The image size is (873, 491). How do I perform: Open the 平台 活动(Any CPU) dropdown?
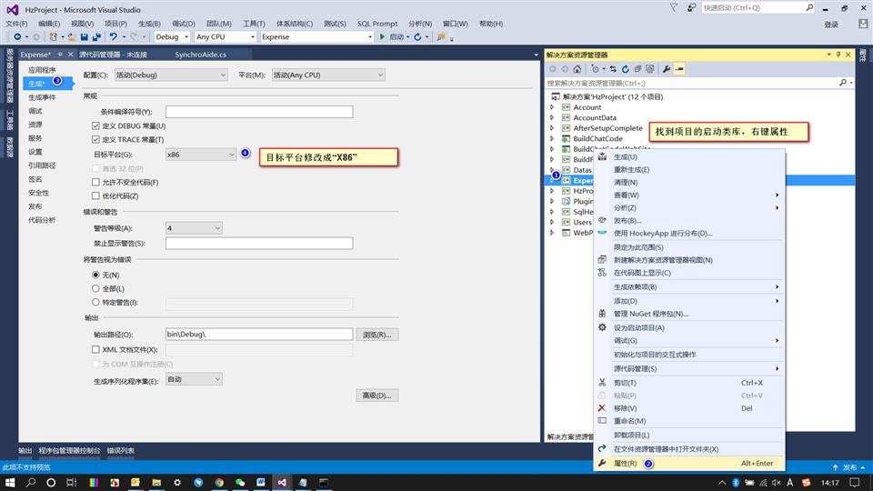click(x=328, y=75)
